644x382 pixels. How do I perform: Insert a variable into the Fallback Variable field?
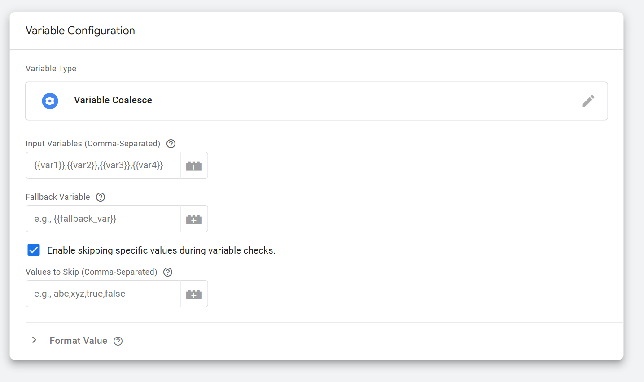193,219
